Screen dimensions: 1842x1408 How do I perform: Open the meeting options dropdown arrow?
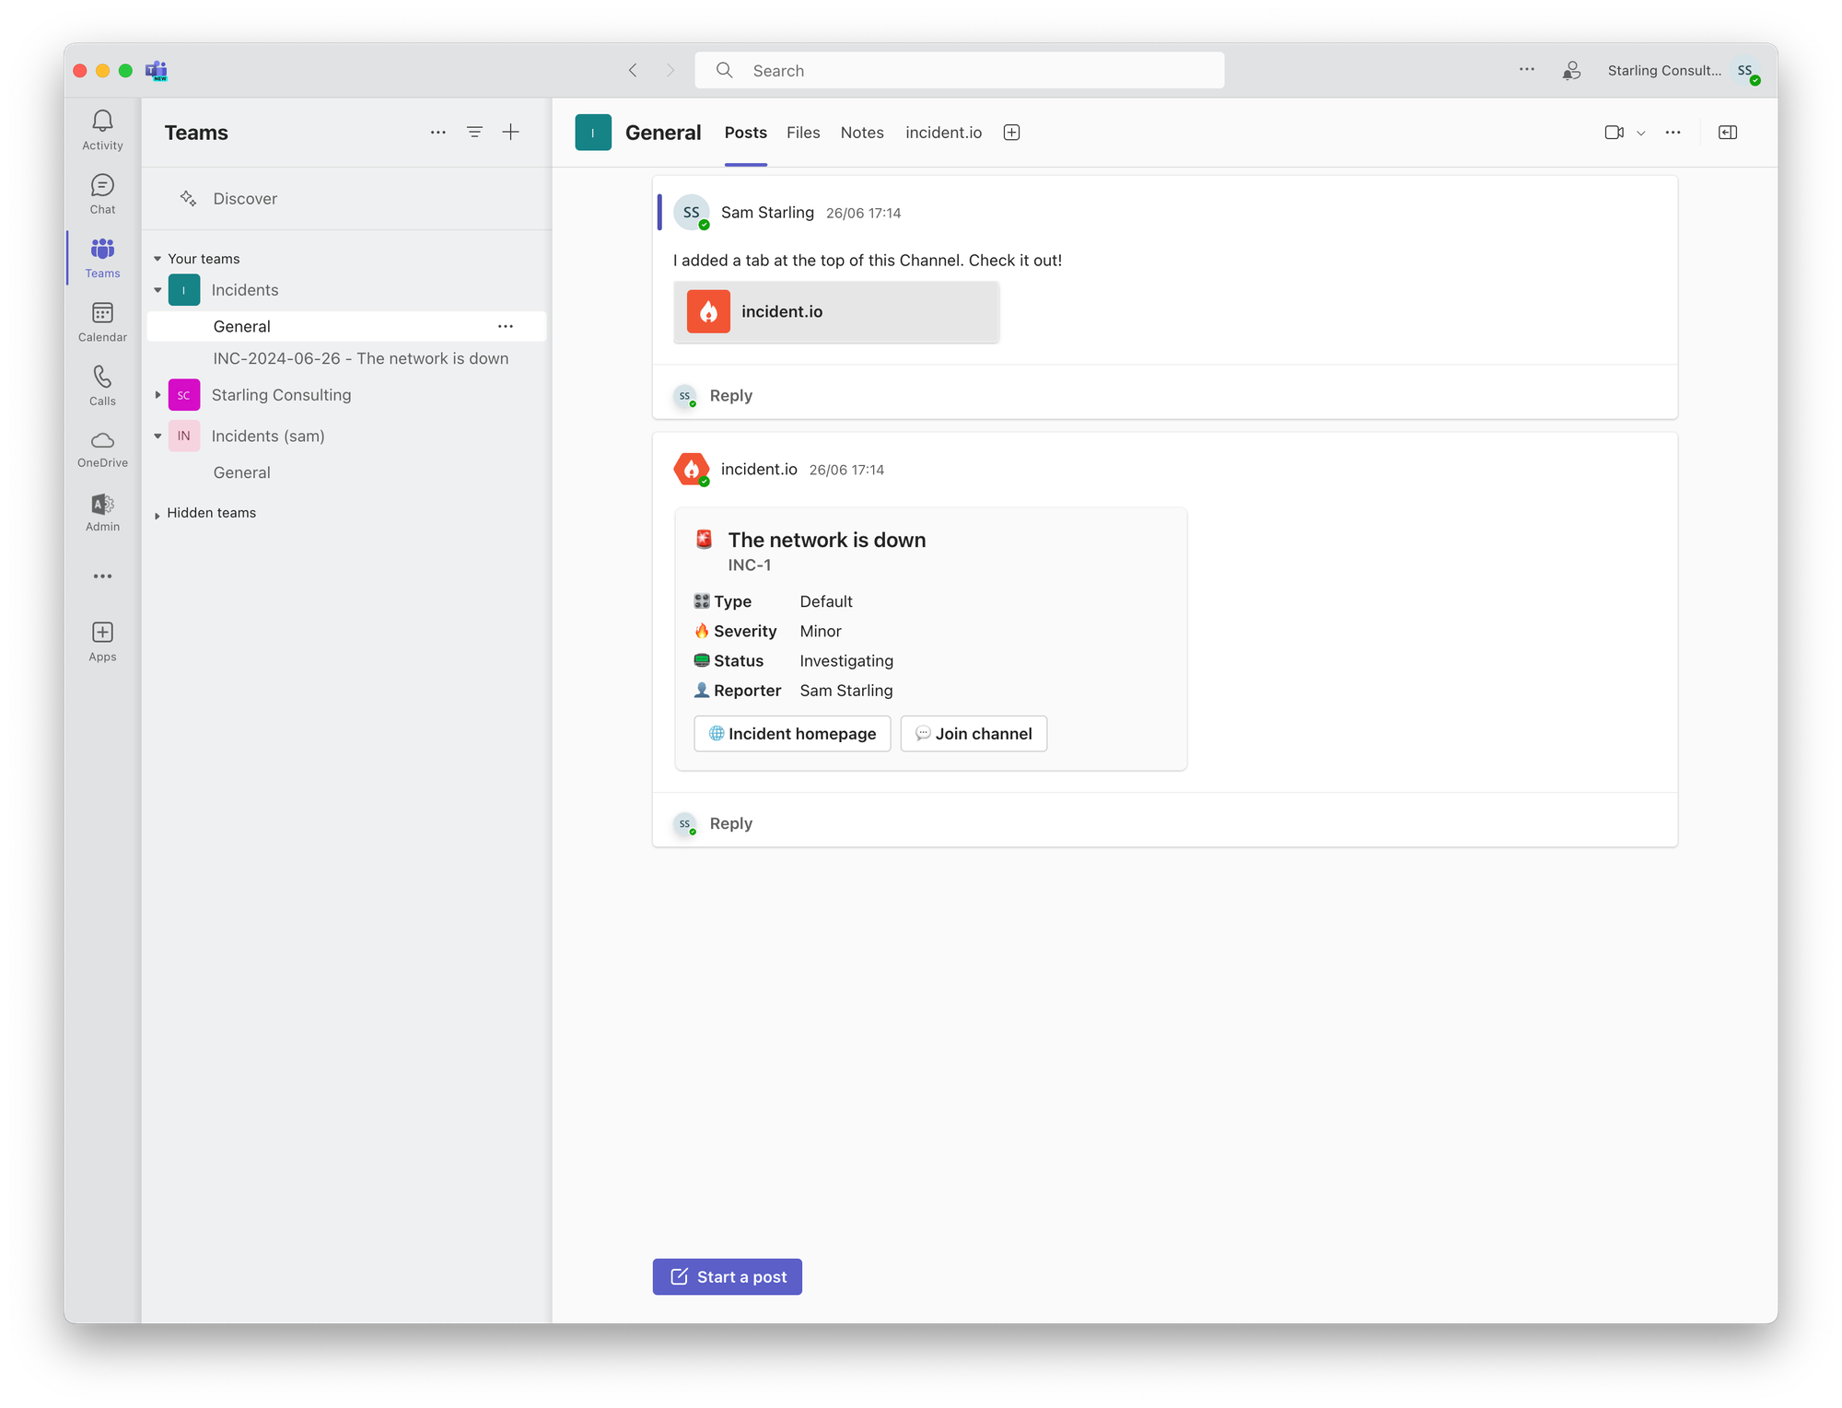coord(1641,134)
